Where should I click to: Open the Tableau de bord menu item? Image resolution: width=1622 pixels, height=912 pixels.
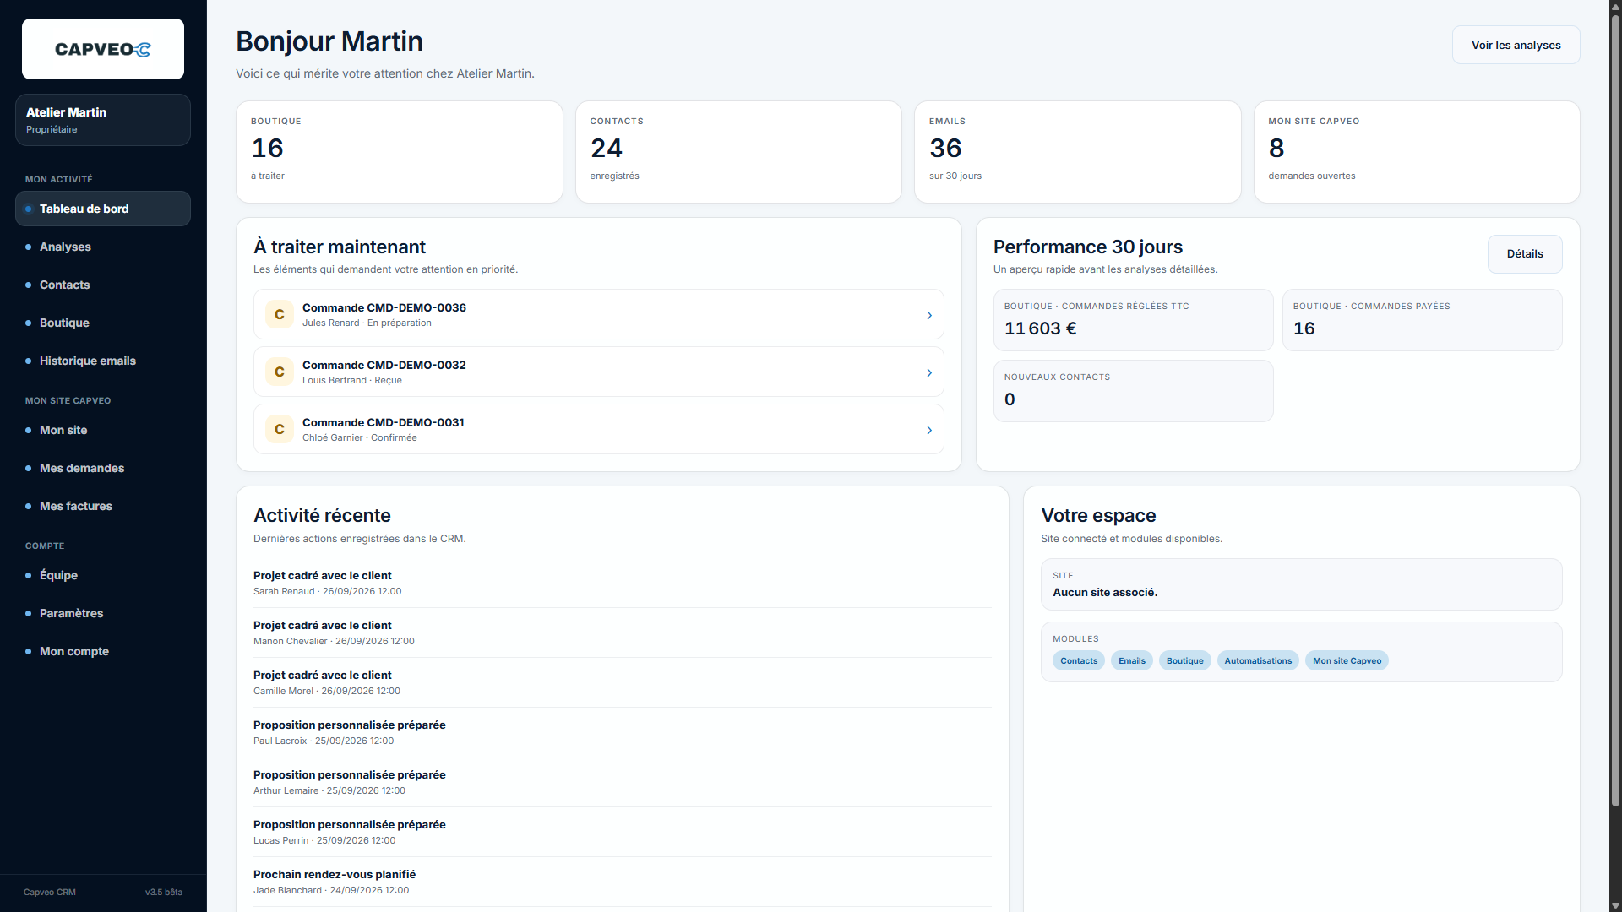click(103, 209)
